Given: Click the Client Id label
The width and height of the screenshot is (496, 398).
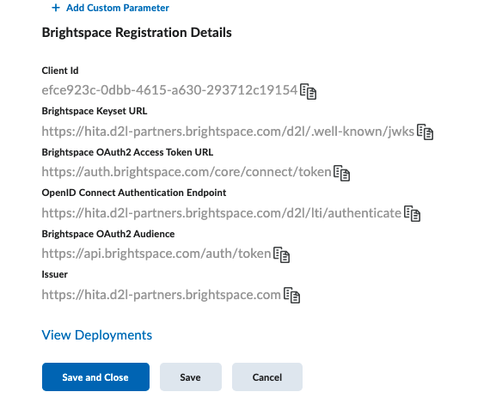Looking at the screenshot, I should tap(60, 70).
